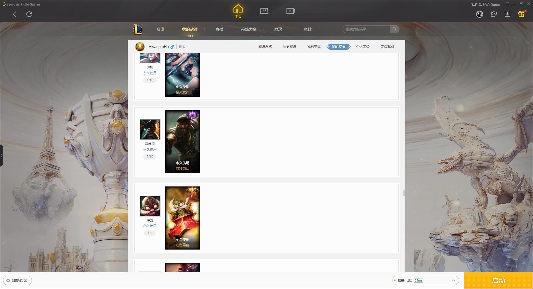Viewport: 533px width, 289px height.
Task: Open the 历史战绩 sub-tab
Action: pyautogui.click(x=290, y=47)
